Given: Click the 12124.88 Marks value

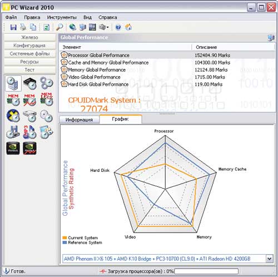Looking at the screenshot, I should (x=211, y=70).
